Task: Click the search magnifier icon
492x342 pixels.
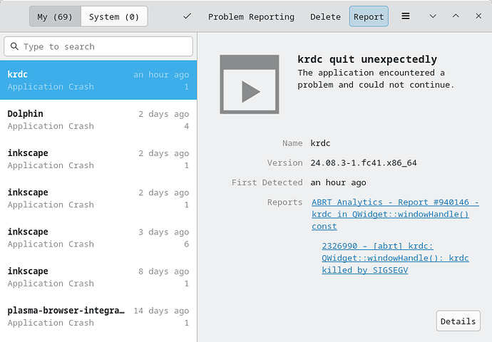Action: pos(14,46)
